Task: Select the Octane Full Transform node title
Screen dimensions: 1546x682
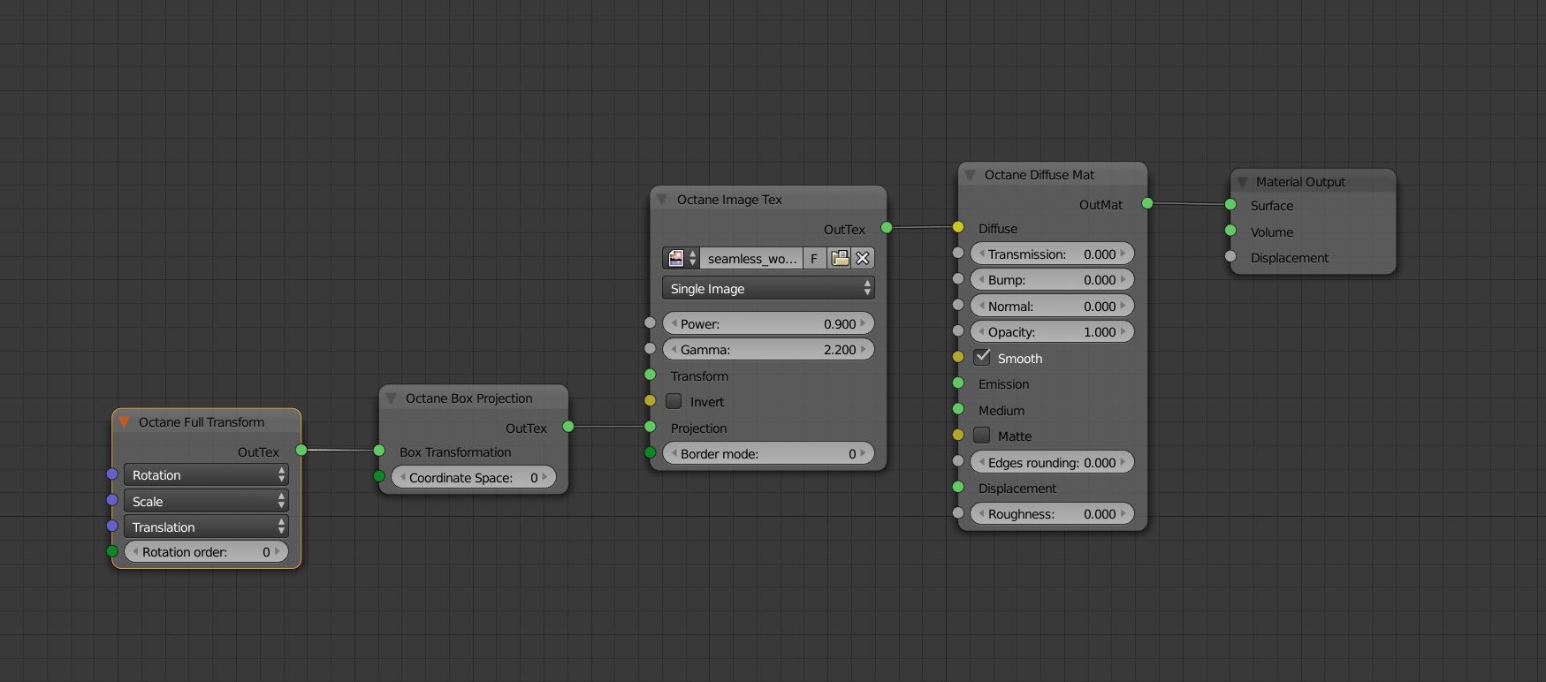Action: [x=202, y=422]
